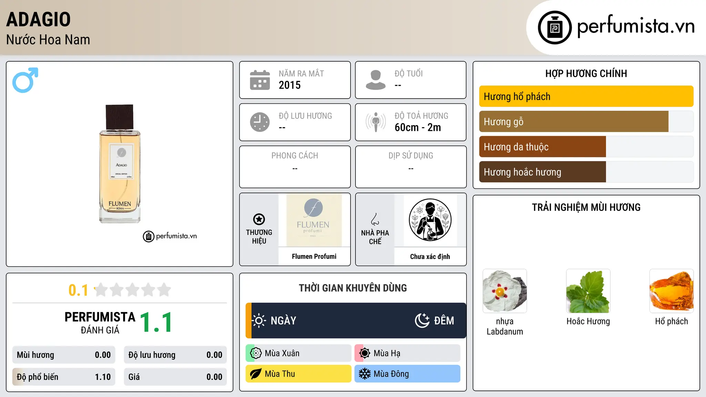Click the Độ lưu hương score box
The image size is (706, 397).
click(175, 355)
